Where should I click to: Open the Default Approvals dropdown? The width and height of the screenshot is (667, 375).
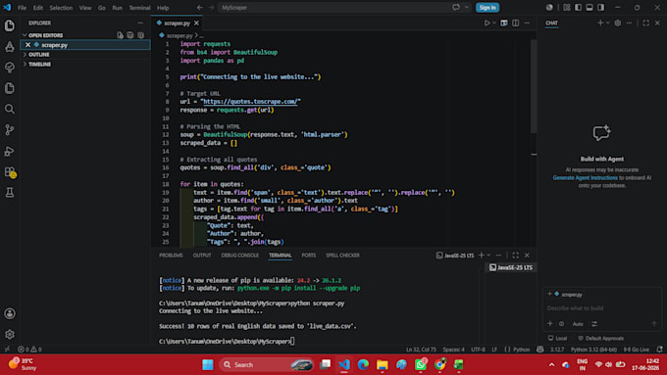[600, 339]
